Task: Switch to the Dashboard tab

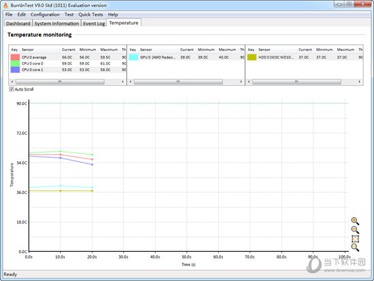Action: click(x=18, y=23)
